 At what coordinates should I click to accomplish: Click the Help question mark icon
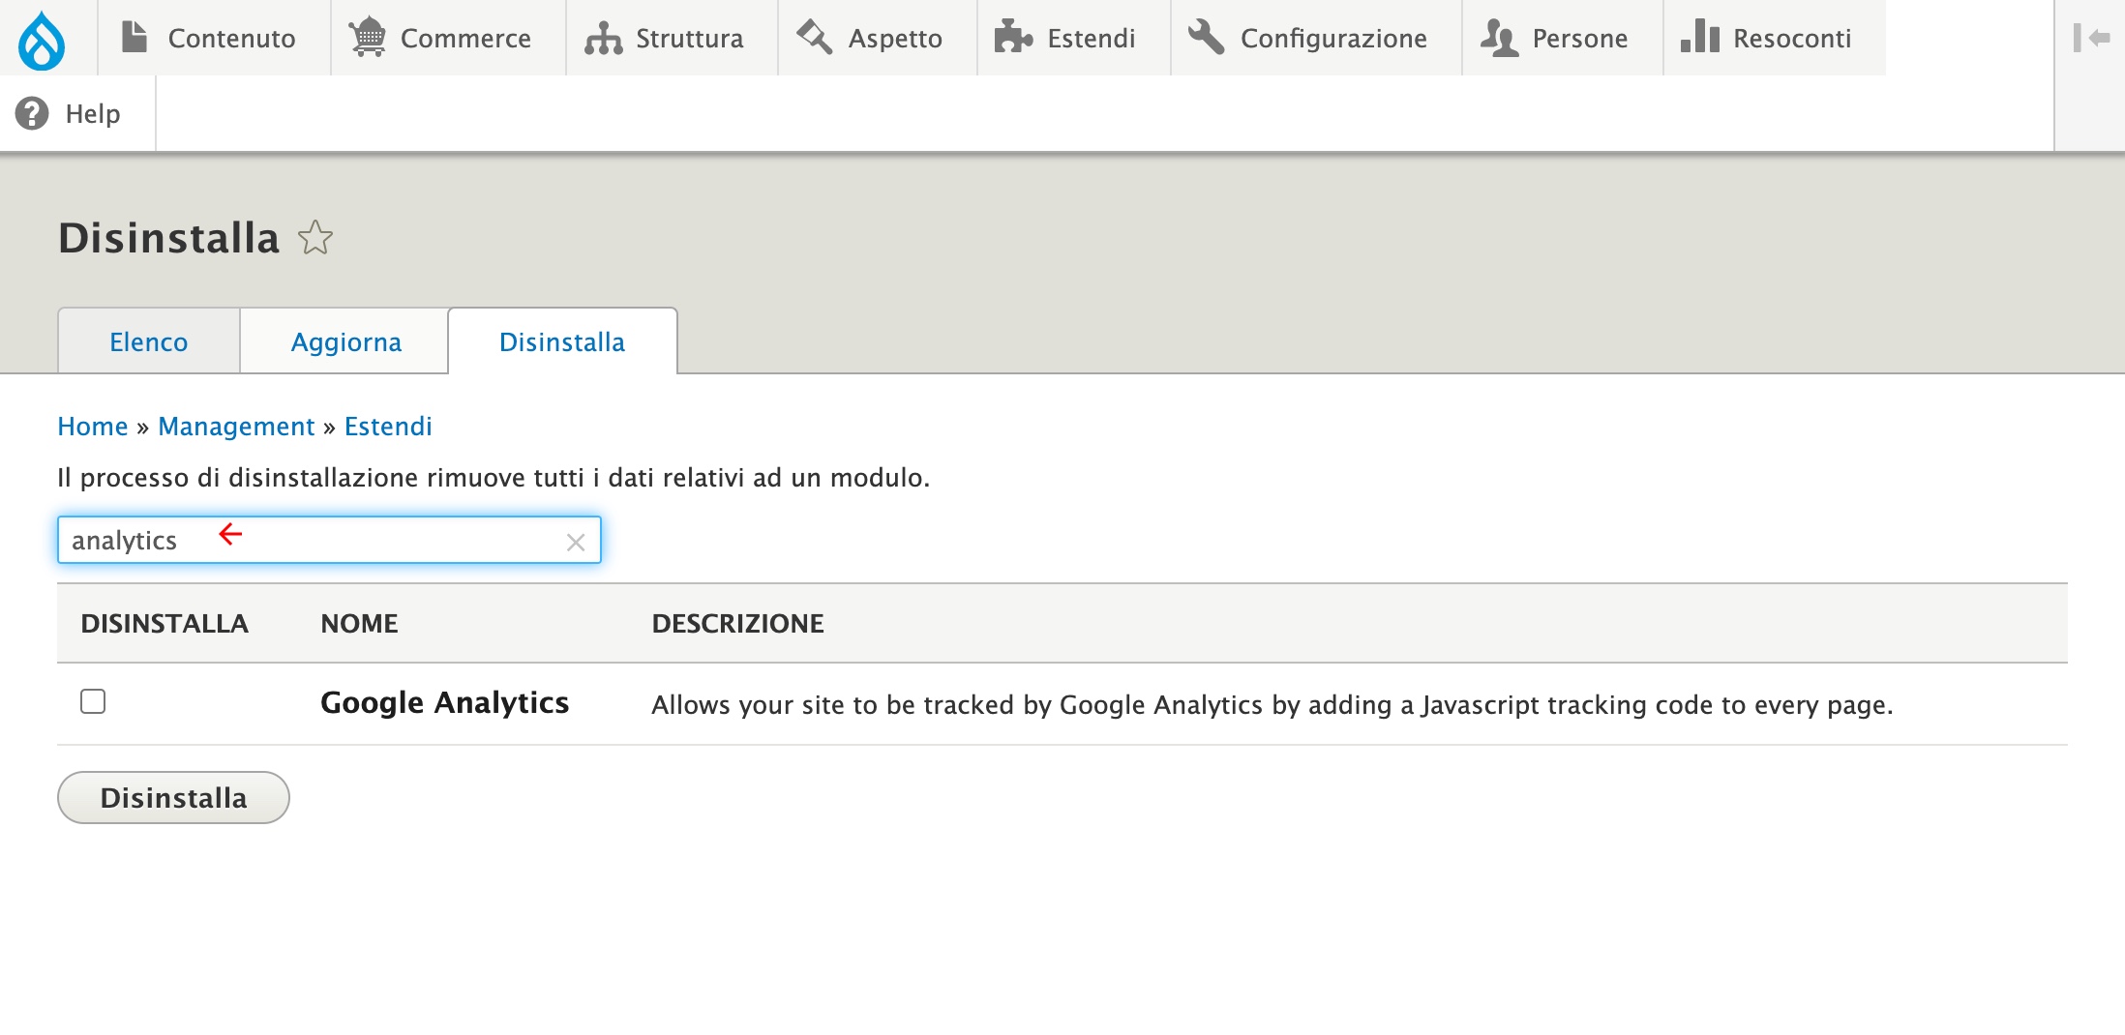tap(32, 113)
